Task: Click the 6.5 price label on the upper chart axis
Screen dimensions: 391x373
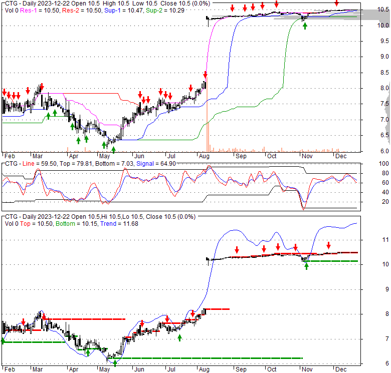Action: 384,135
